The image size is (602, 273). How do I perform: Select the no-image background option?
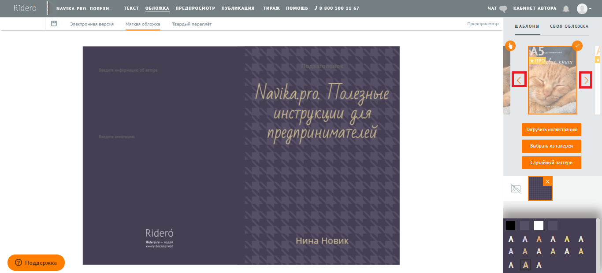[x=515, y=188]
